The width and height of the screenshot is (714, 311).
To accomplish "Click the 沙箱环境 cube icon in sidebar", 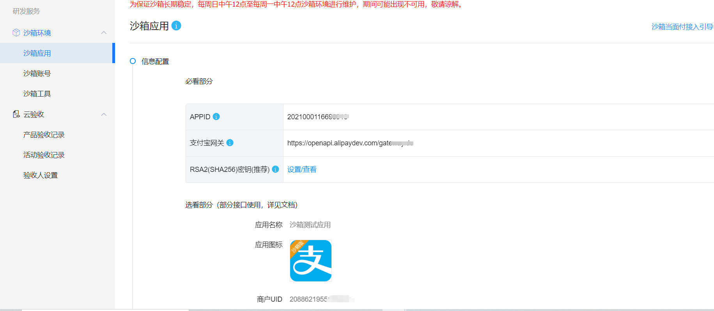I will (16, 33).
